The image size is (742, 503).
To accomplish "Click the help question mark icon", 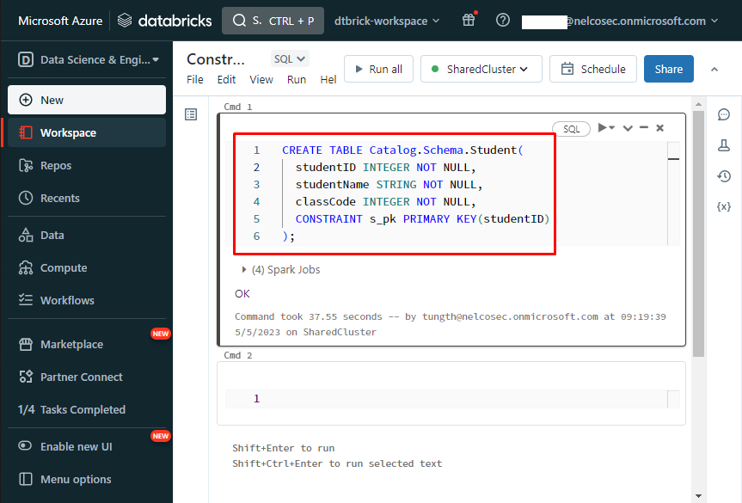I will (503, 21).
